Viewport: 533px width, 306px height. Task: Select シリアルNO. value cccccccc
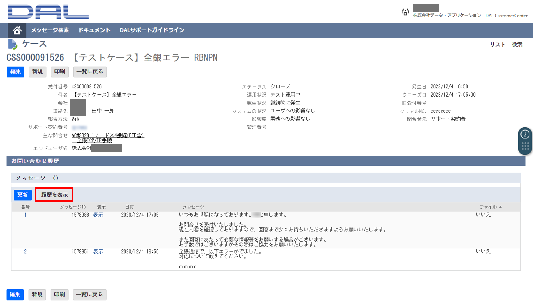tap(440, 111)
